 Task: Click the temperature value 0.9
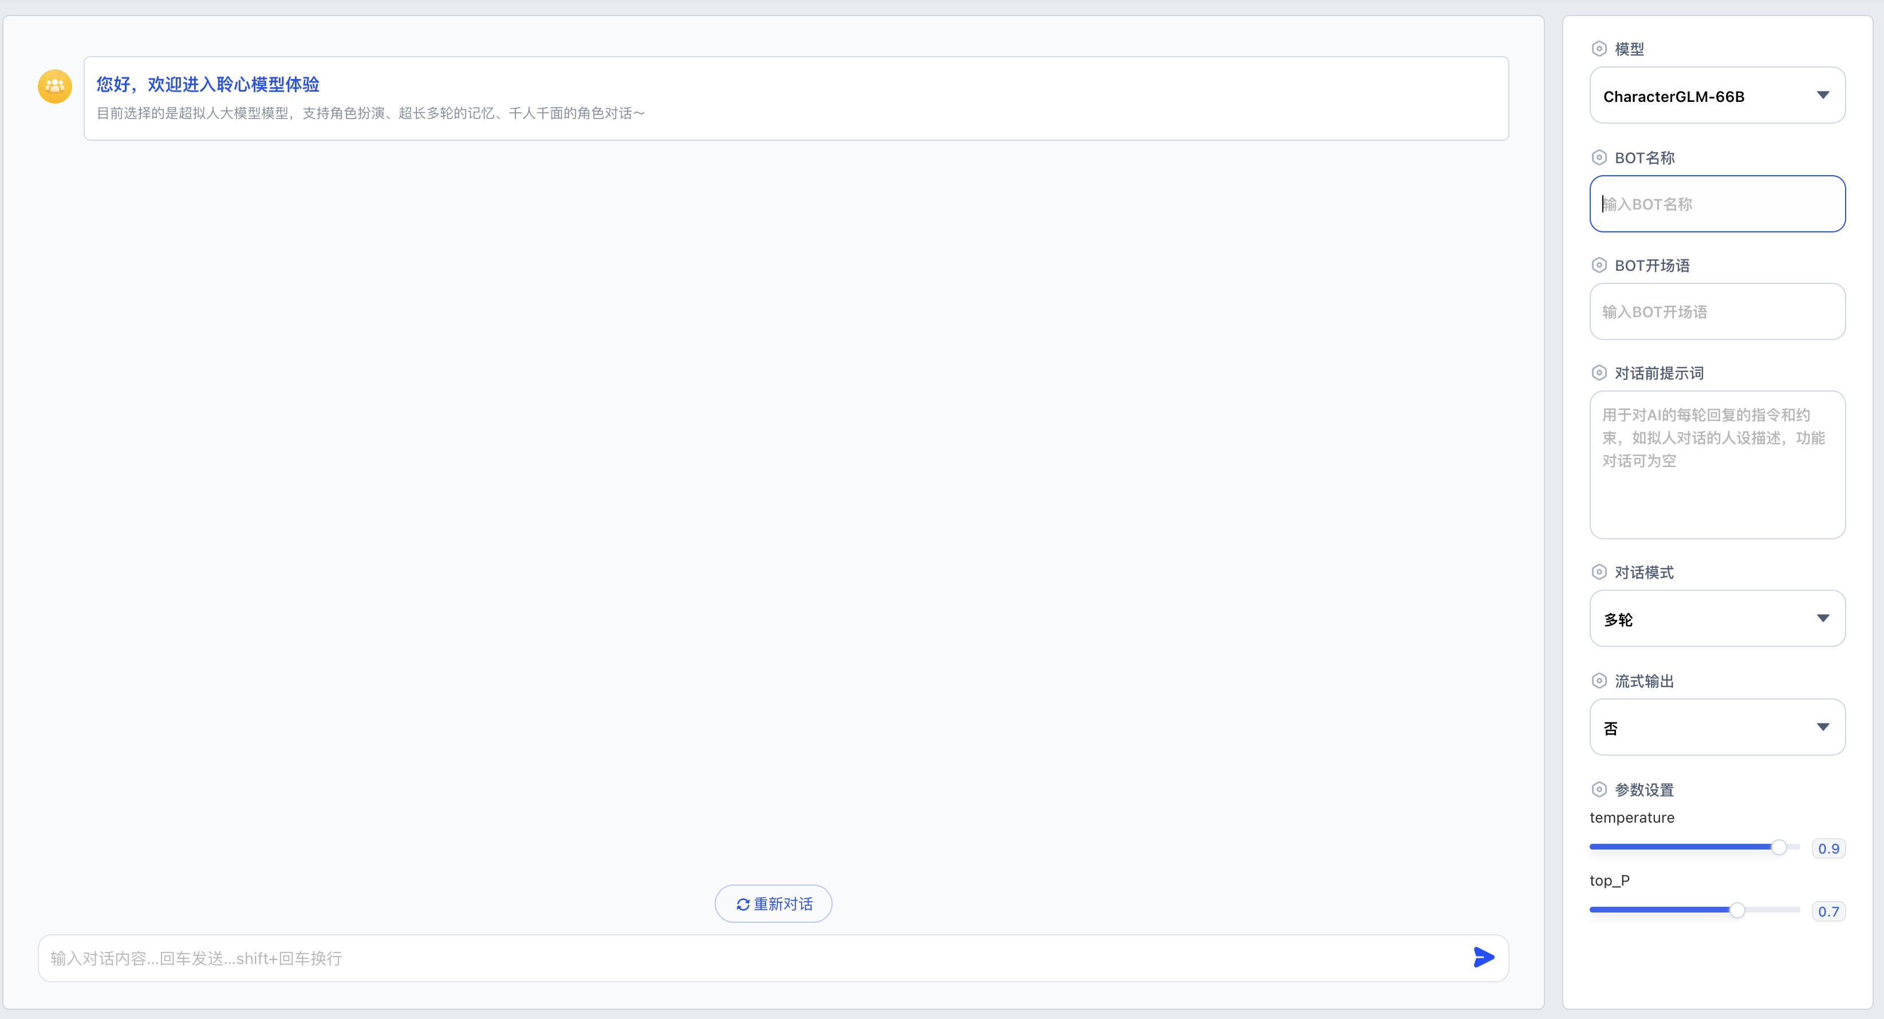pos(1828,848)
